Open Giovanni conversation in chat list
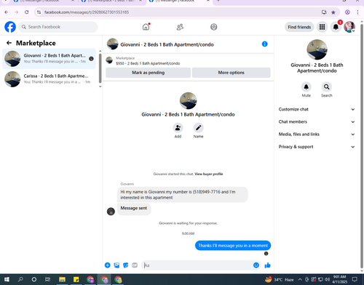 pyautogui.click(x=49, y=59)
